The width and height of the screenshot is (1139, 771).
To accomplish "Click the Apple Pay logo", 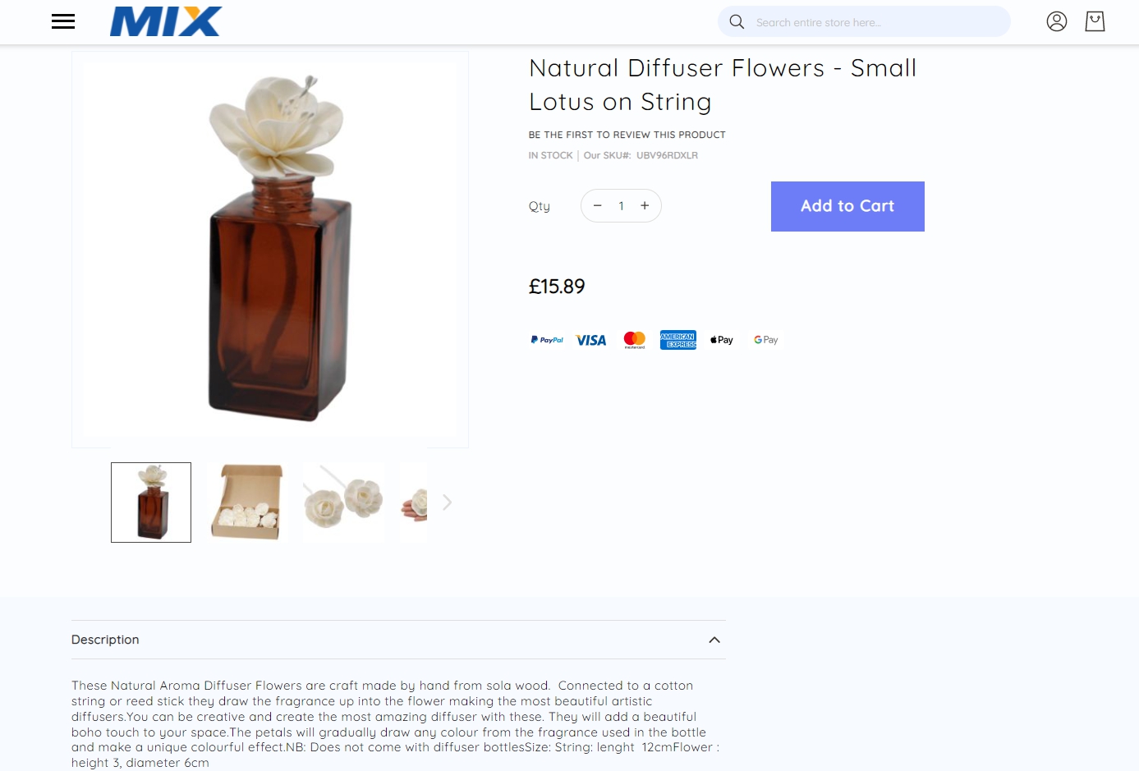I will (x=722, y=340).
